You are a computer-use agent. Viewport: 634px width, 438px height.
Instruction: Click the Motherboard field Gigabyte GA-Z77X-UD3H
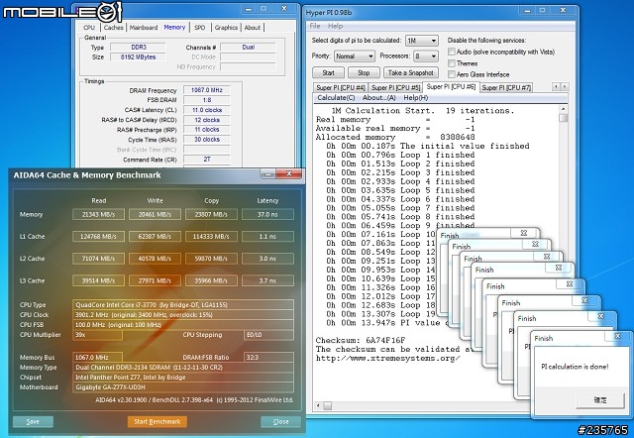pyautogui.click(x=183, y=387)
